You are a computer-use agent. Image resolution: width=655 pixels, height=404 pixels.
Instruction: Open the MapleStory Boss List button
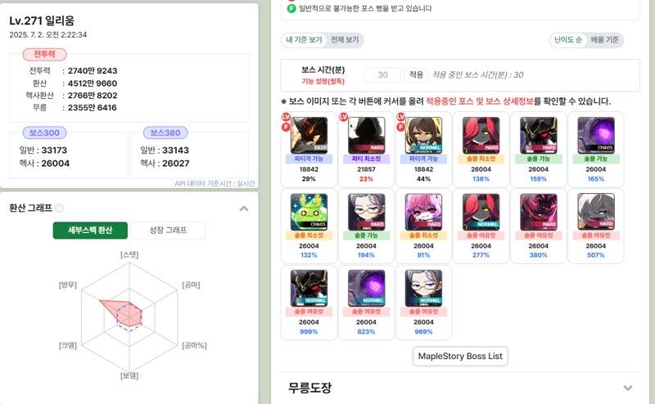point(460,357)
